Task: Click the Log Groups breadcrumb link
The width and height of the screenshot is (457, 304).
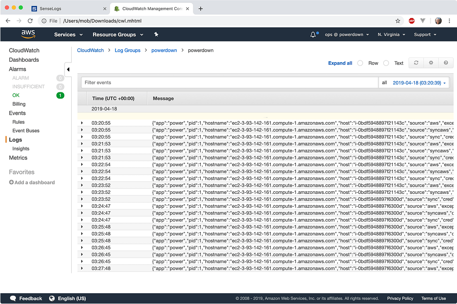Action: [x=127, y=50]
